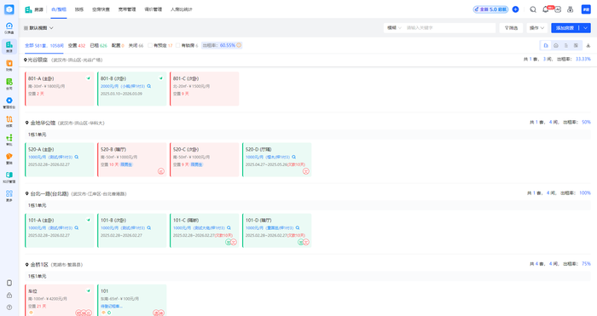Click the 50% occupancy rate of 金地华公馆

tap(586, 122)
